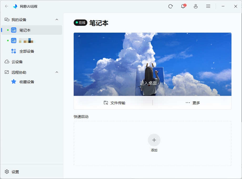Close the UU Remote window
Image resolution: width=242 pixels, height=179 pixels.
235,6
